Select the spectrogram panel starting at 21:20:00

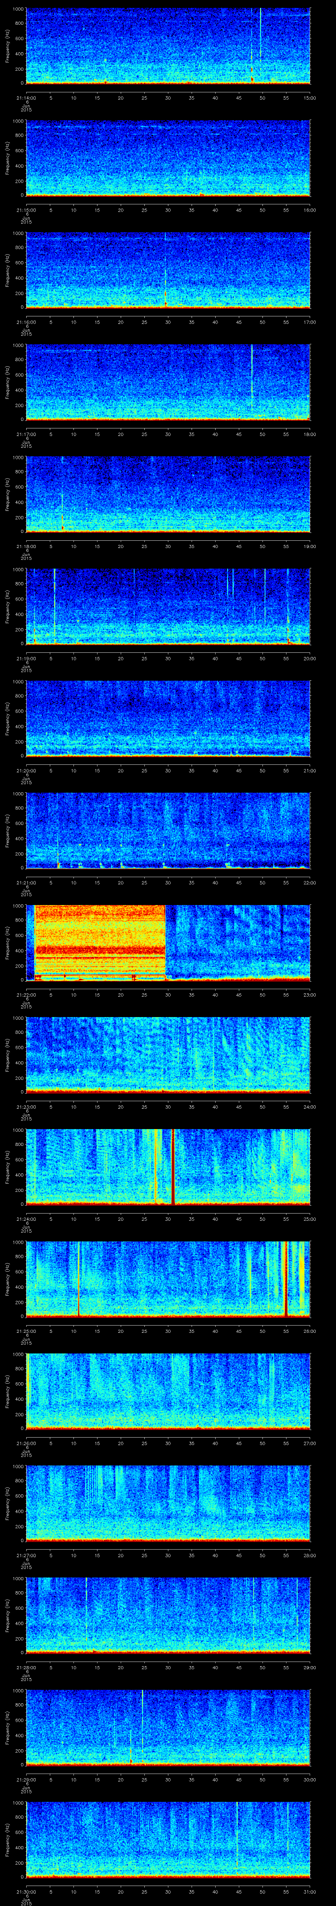pos(168,719)
